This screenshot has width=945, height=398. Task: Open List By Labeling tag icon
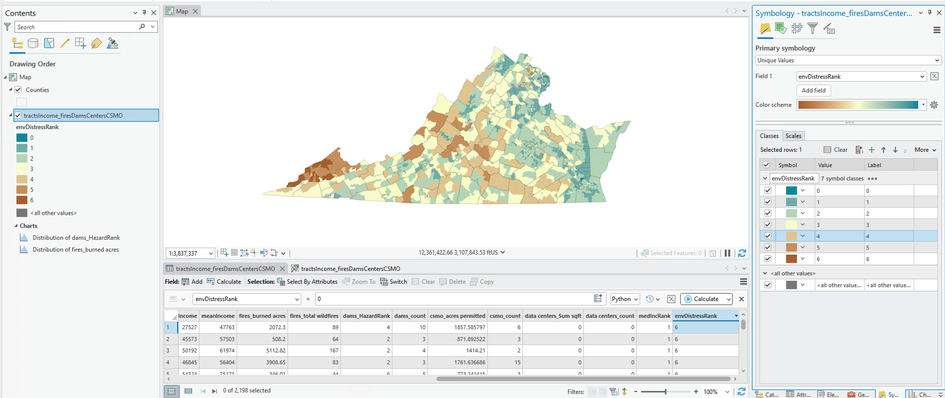coord(96,44)
